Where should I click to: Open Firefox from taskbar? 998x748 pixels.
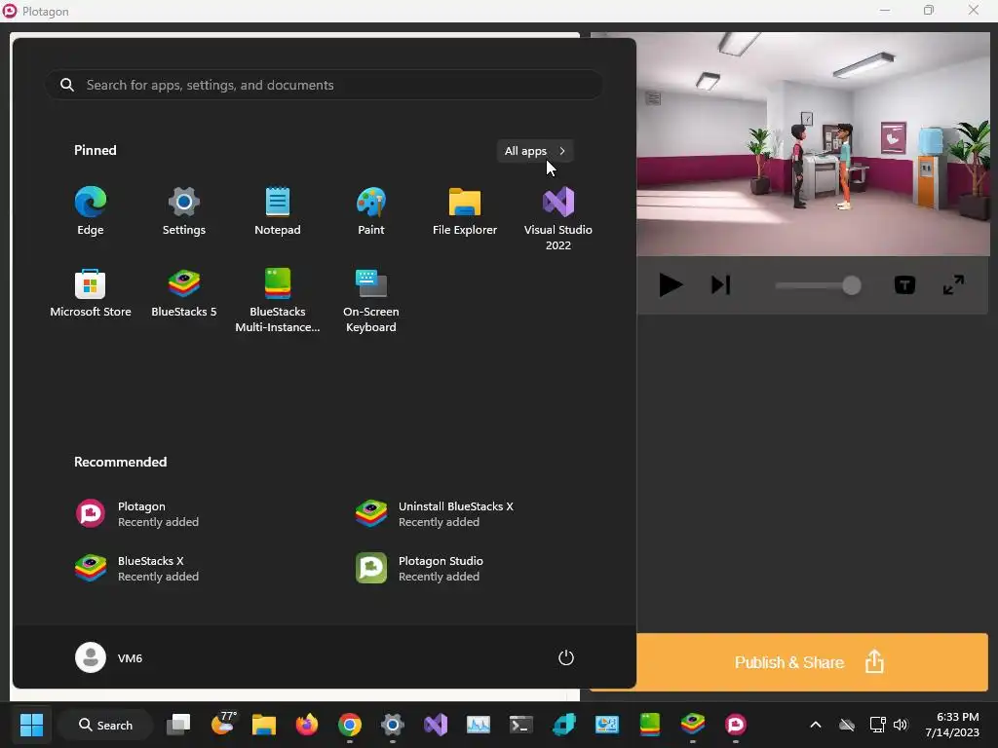pyautogui.click(x=307, y=725)
